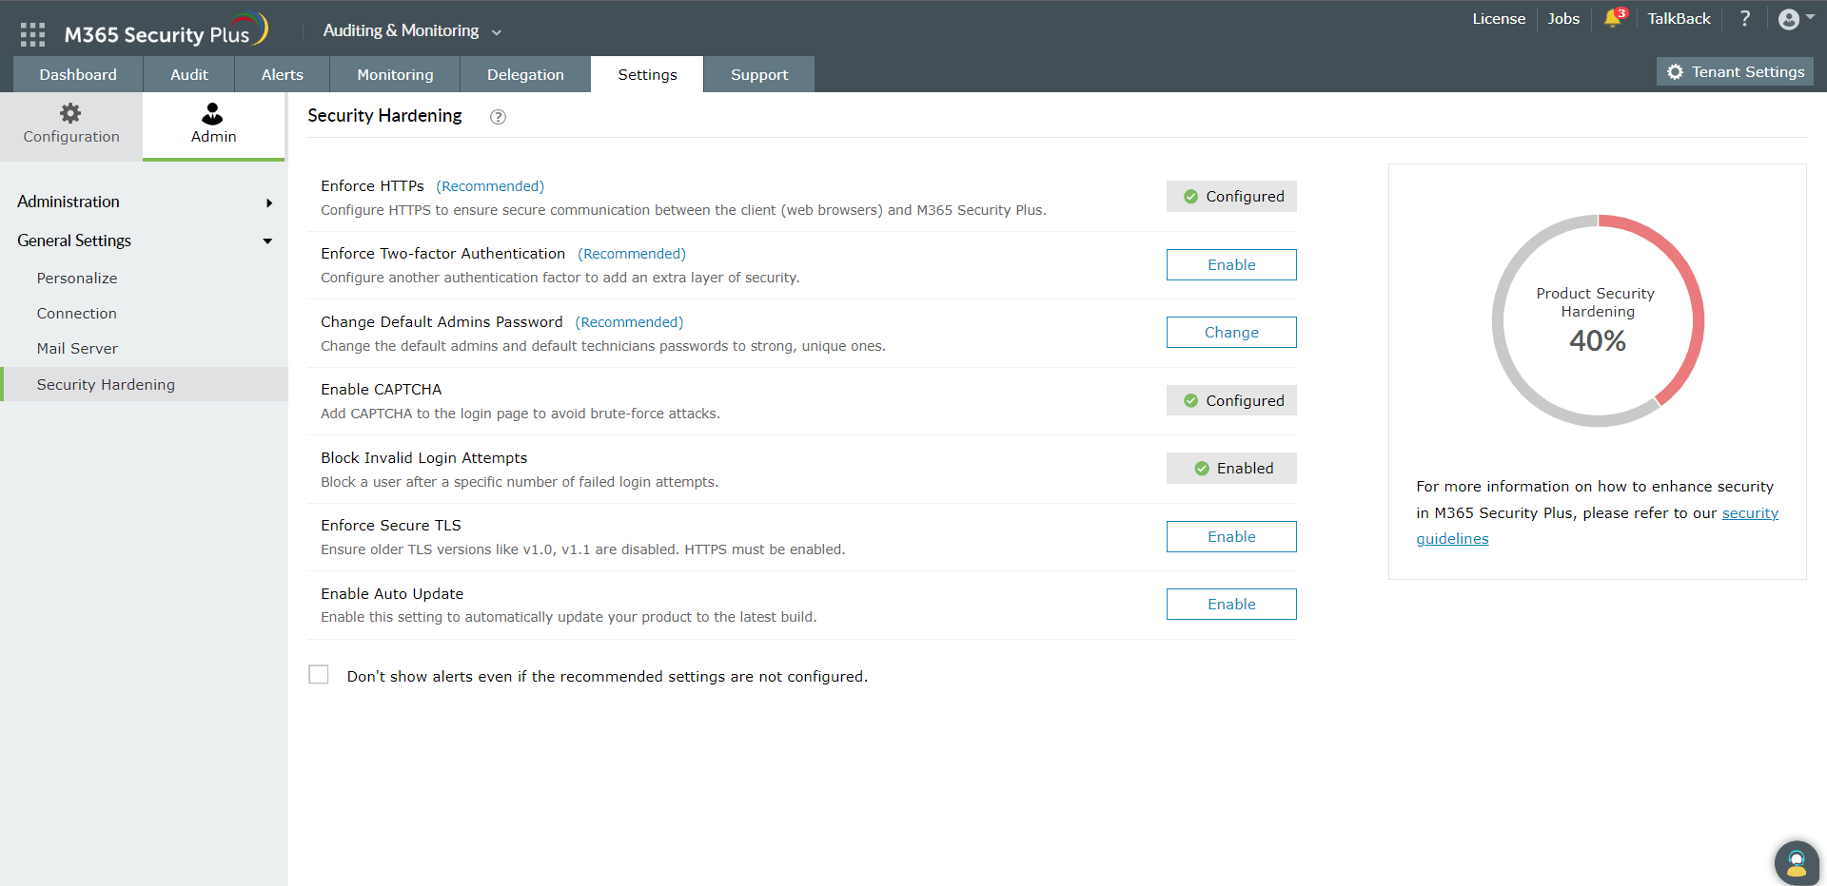Click the Block Invalid Login Attempts title
Viewport: 1827px width, 886px height.
[424, 458]
